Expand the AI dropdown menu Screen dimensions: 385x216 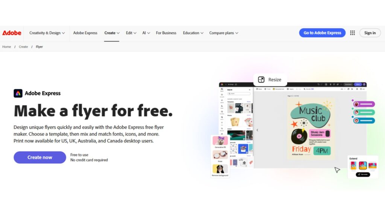146,33
